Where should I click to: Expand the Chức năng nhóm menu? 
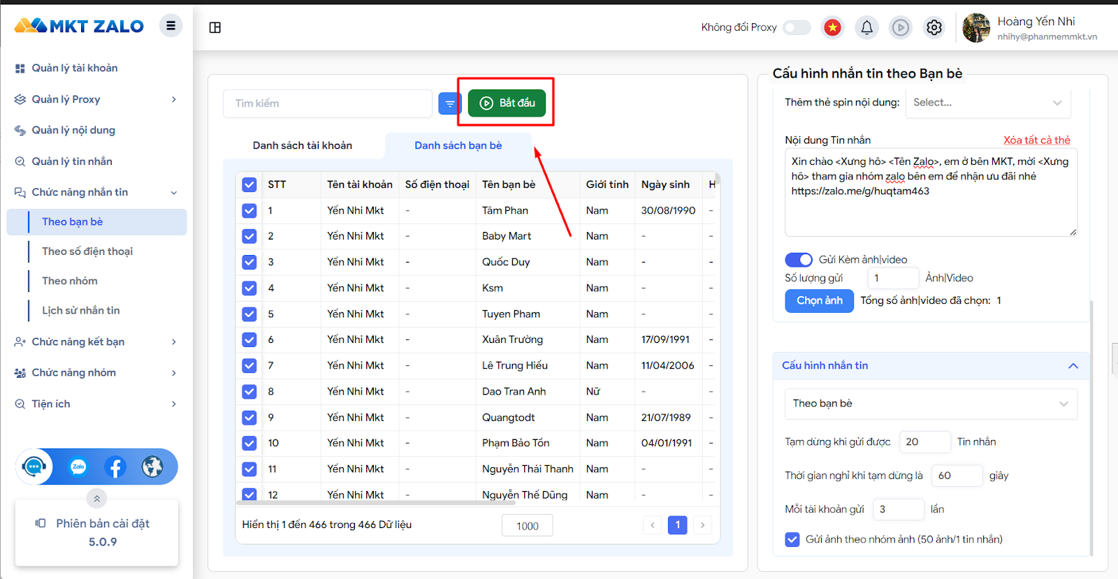coord(96,372)
